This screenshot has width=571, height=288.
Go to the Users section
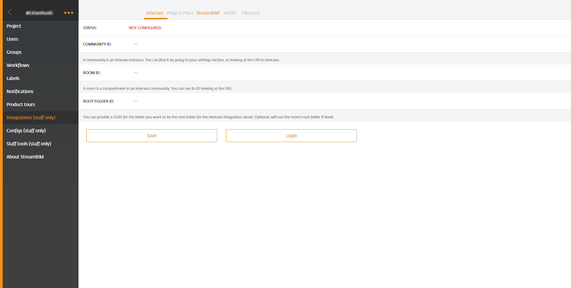click(x=40, y=39)
